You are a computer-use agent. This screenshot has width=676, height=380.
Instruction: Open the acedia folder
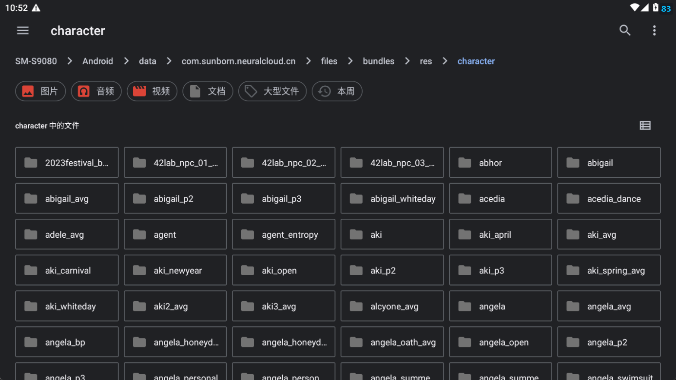(x=501, y=198)
